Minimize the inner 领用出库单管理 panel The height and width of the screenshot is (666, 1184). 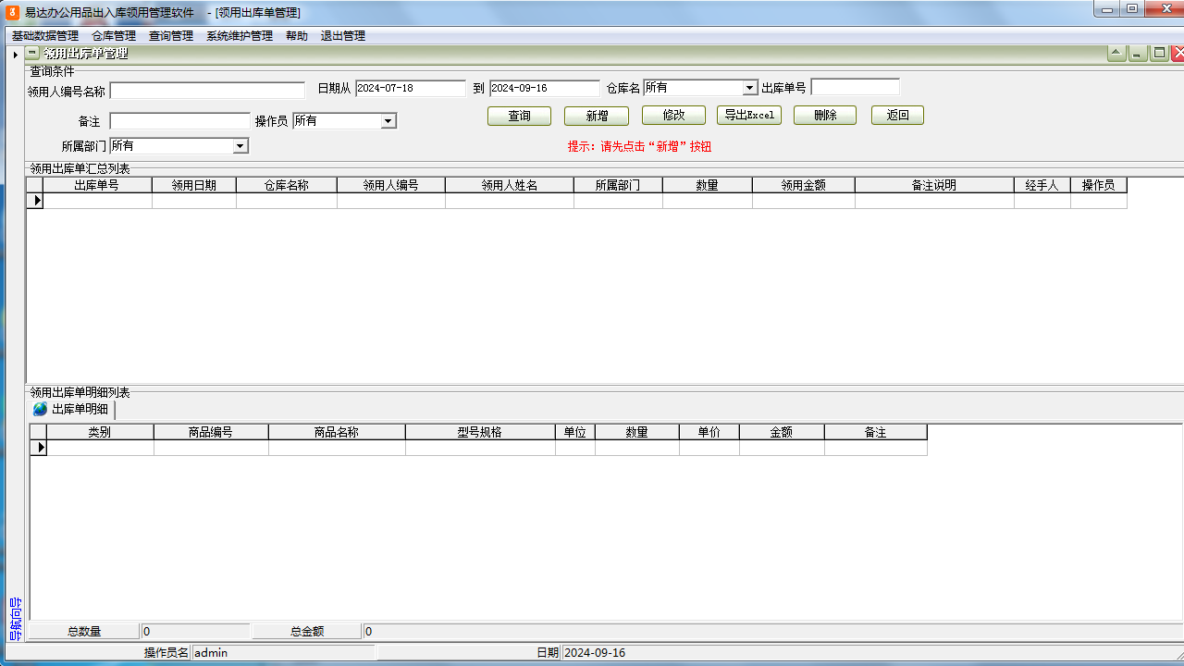(x=1138, y=54)
